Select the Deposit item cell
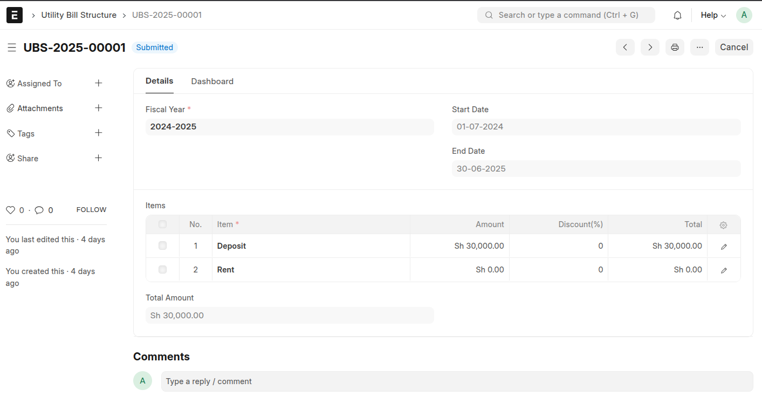 coord(311,246)
